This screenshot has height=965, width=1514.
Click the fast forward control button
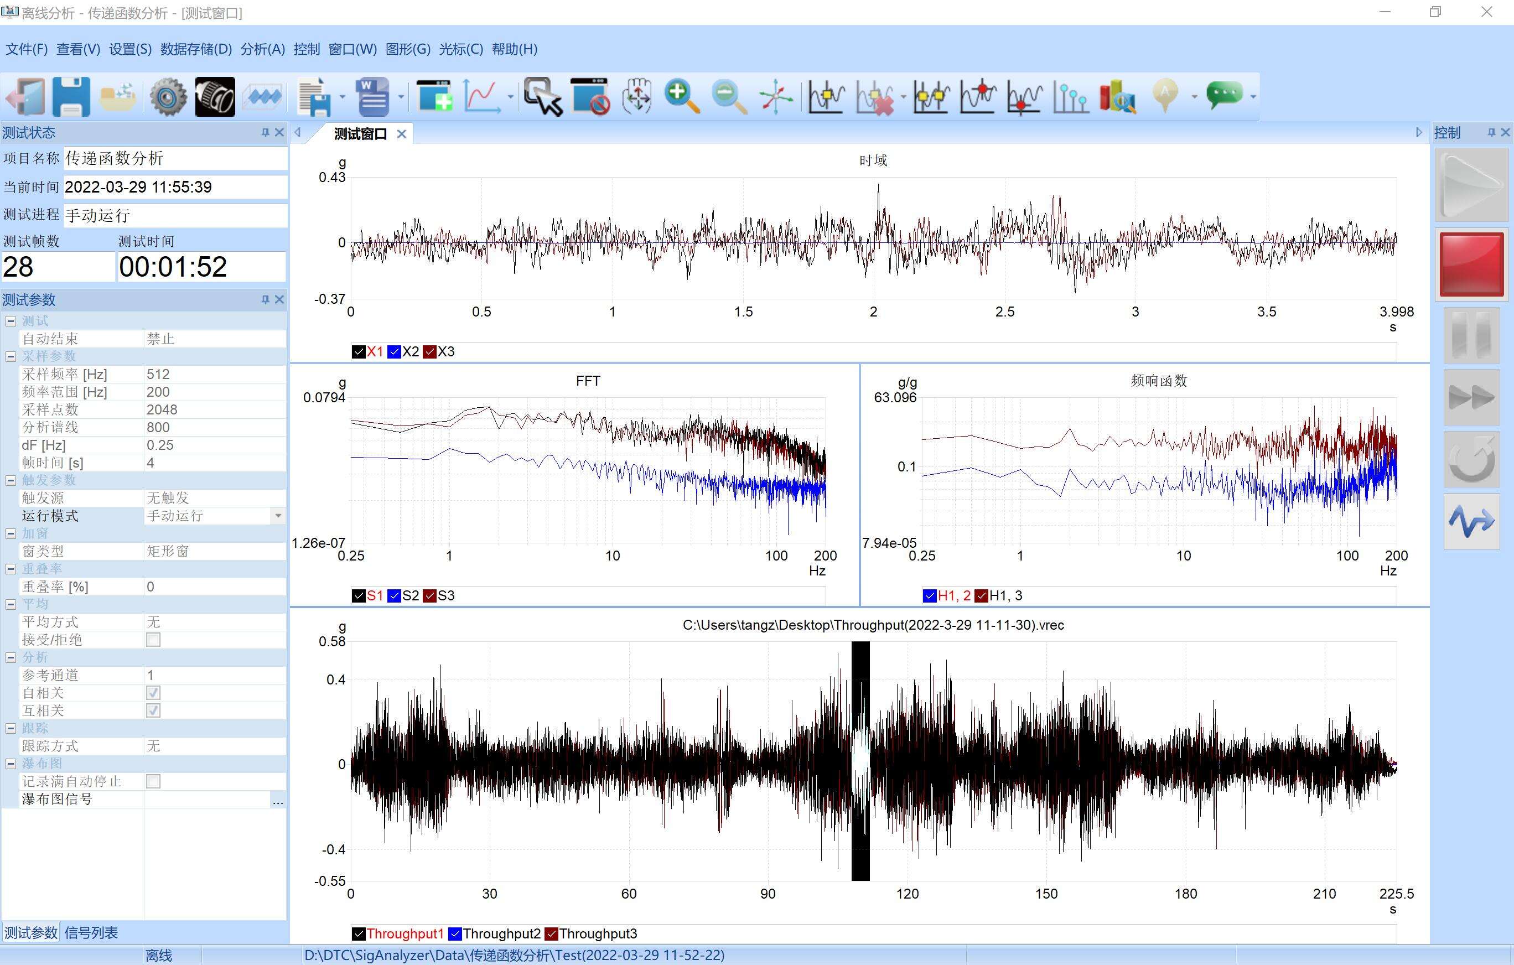[1471, 397]
